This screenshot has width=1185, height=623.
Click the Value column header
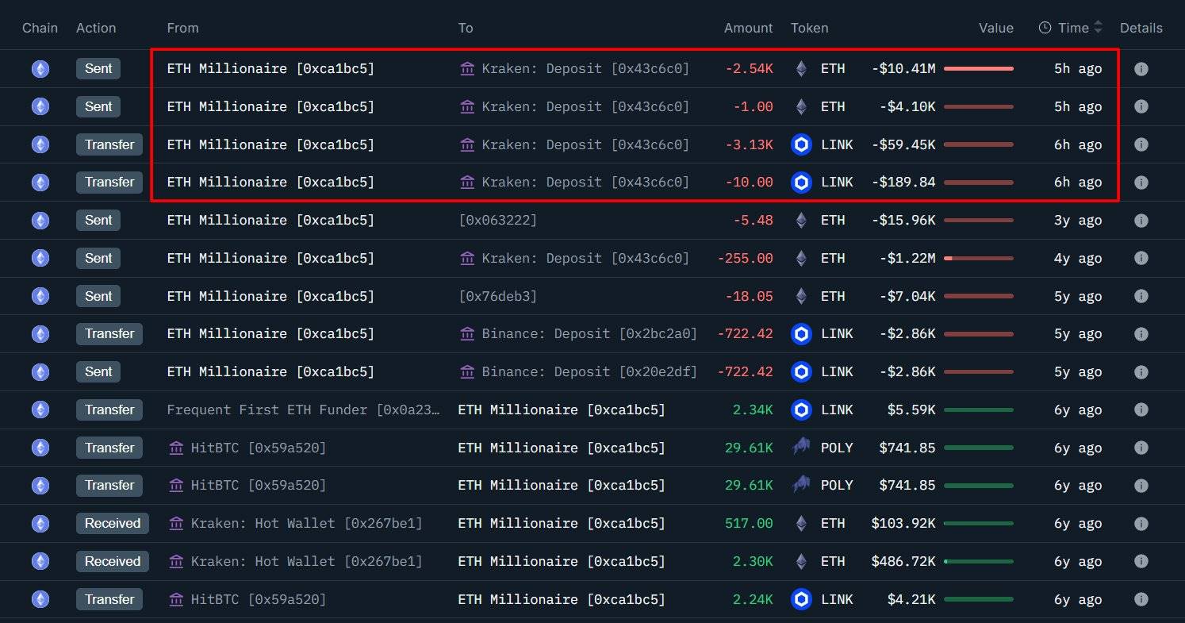(x=995, y=28)
